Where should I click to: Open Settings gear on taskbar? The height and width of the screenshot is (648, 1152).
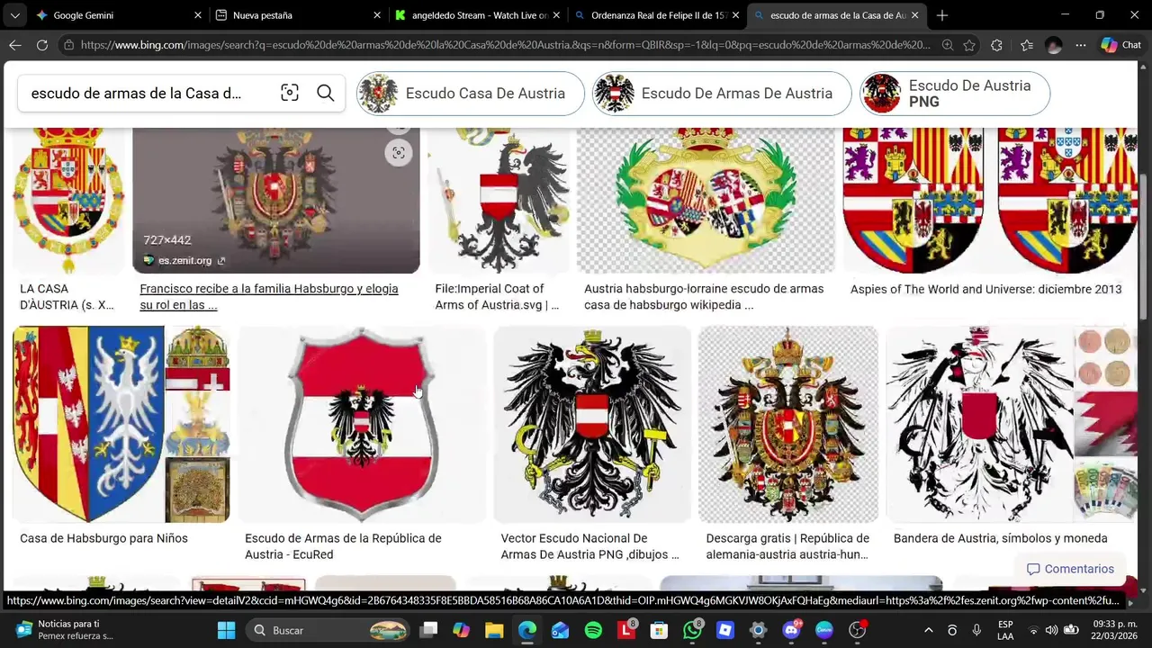click(x=758, y=630)
